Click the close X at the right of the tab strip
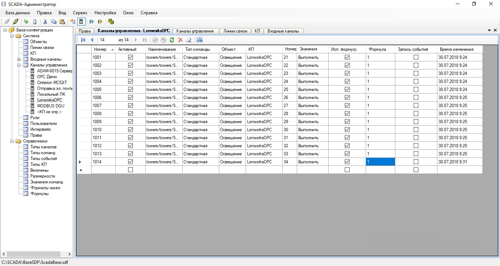Viewport: 500px width, 266px height. pyautogui.click(x=495, y=30)
